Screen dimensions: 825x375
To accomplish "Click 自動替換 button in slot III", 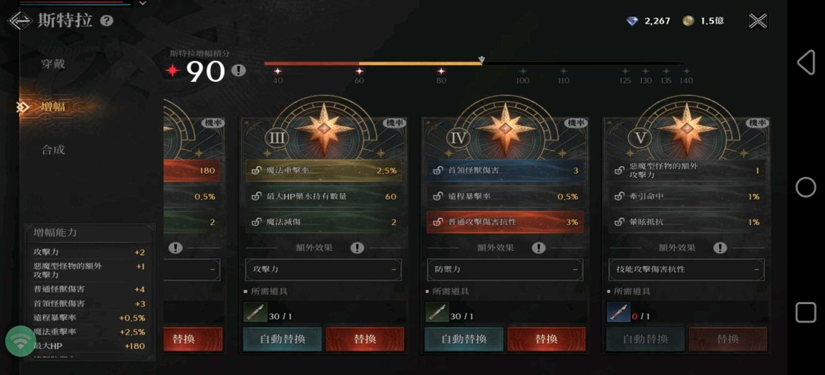I will tap(283, 339).
